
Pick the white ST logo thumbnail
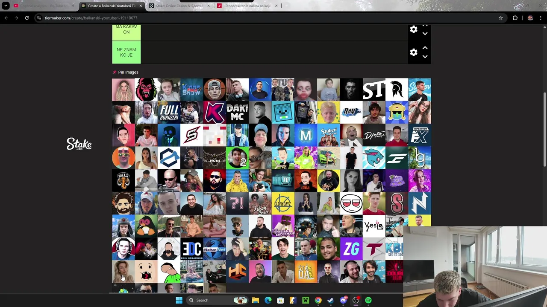point(374,90)
